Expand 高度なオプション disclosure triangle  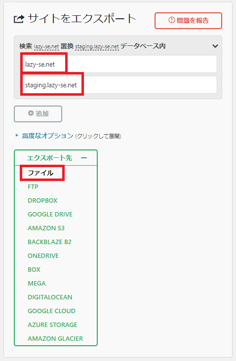coord(17,135)
